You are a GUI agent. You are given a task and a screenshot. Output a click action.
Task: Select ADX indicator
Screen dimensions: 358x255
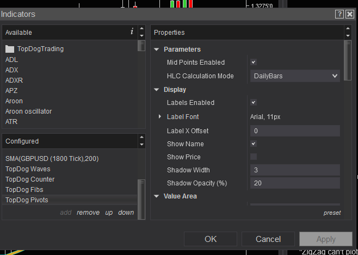pos(11,70)
